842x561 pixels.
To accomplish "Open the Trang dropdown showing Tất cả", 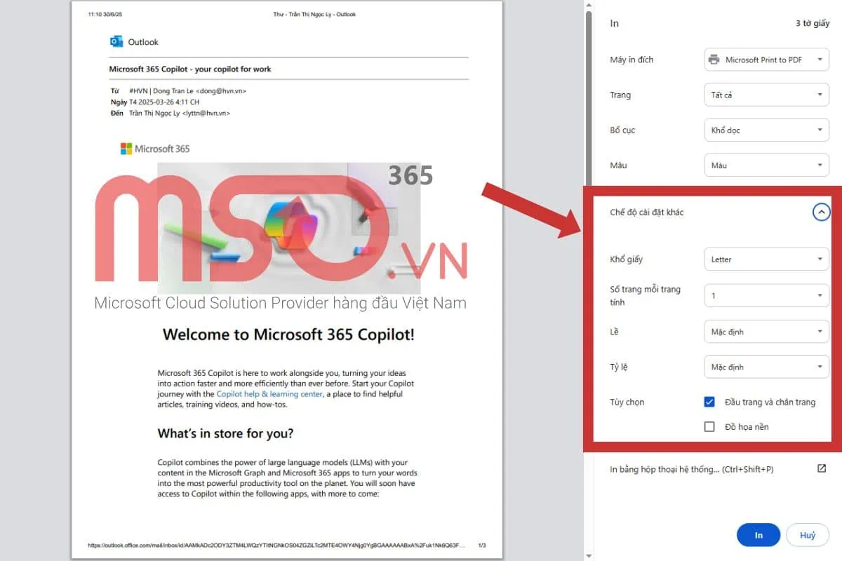I will (x=766, y=95).
